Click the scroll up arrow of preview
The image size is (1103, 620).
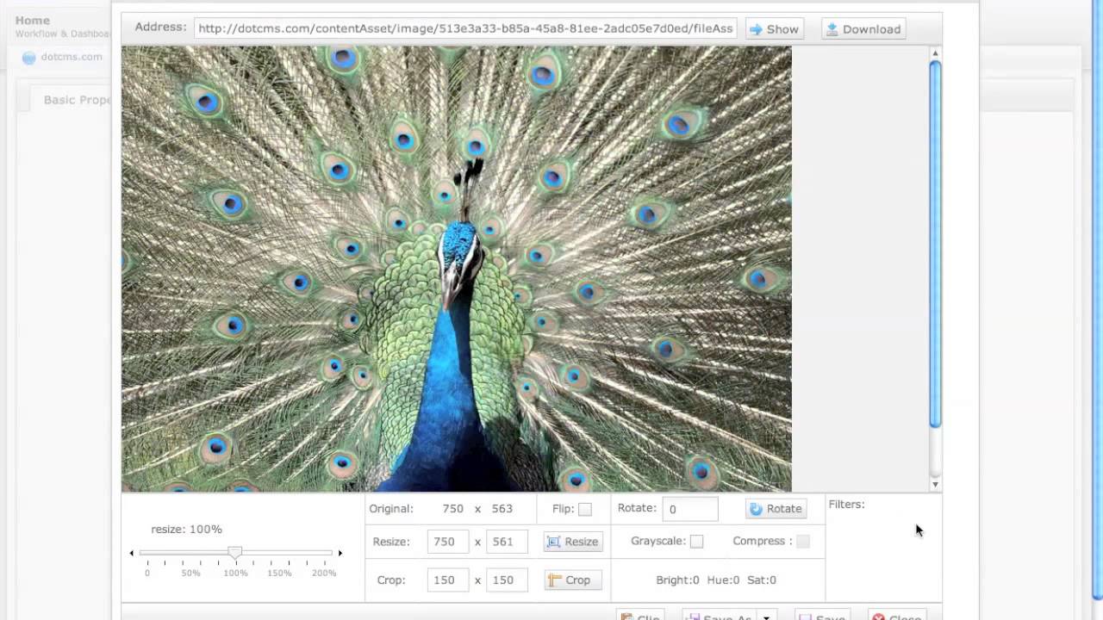coord(935,53)
